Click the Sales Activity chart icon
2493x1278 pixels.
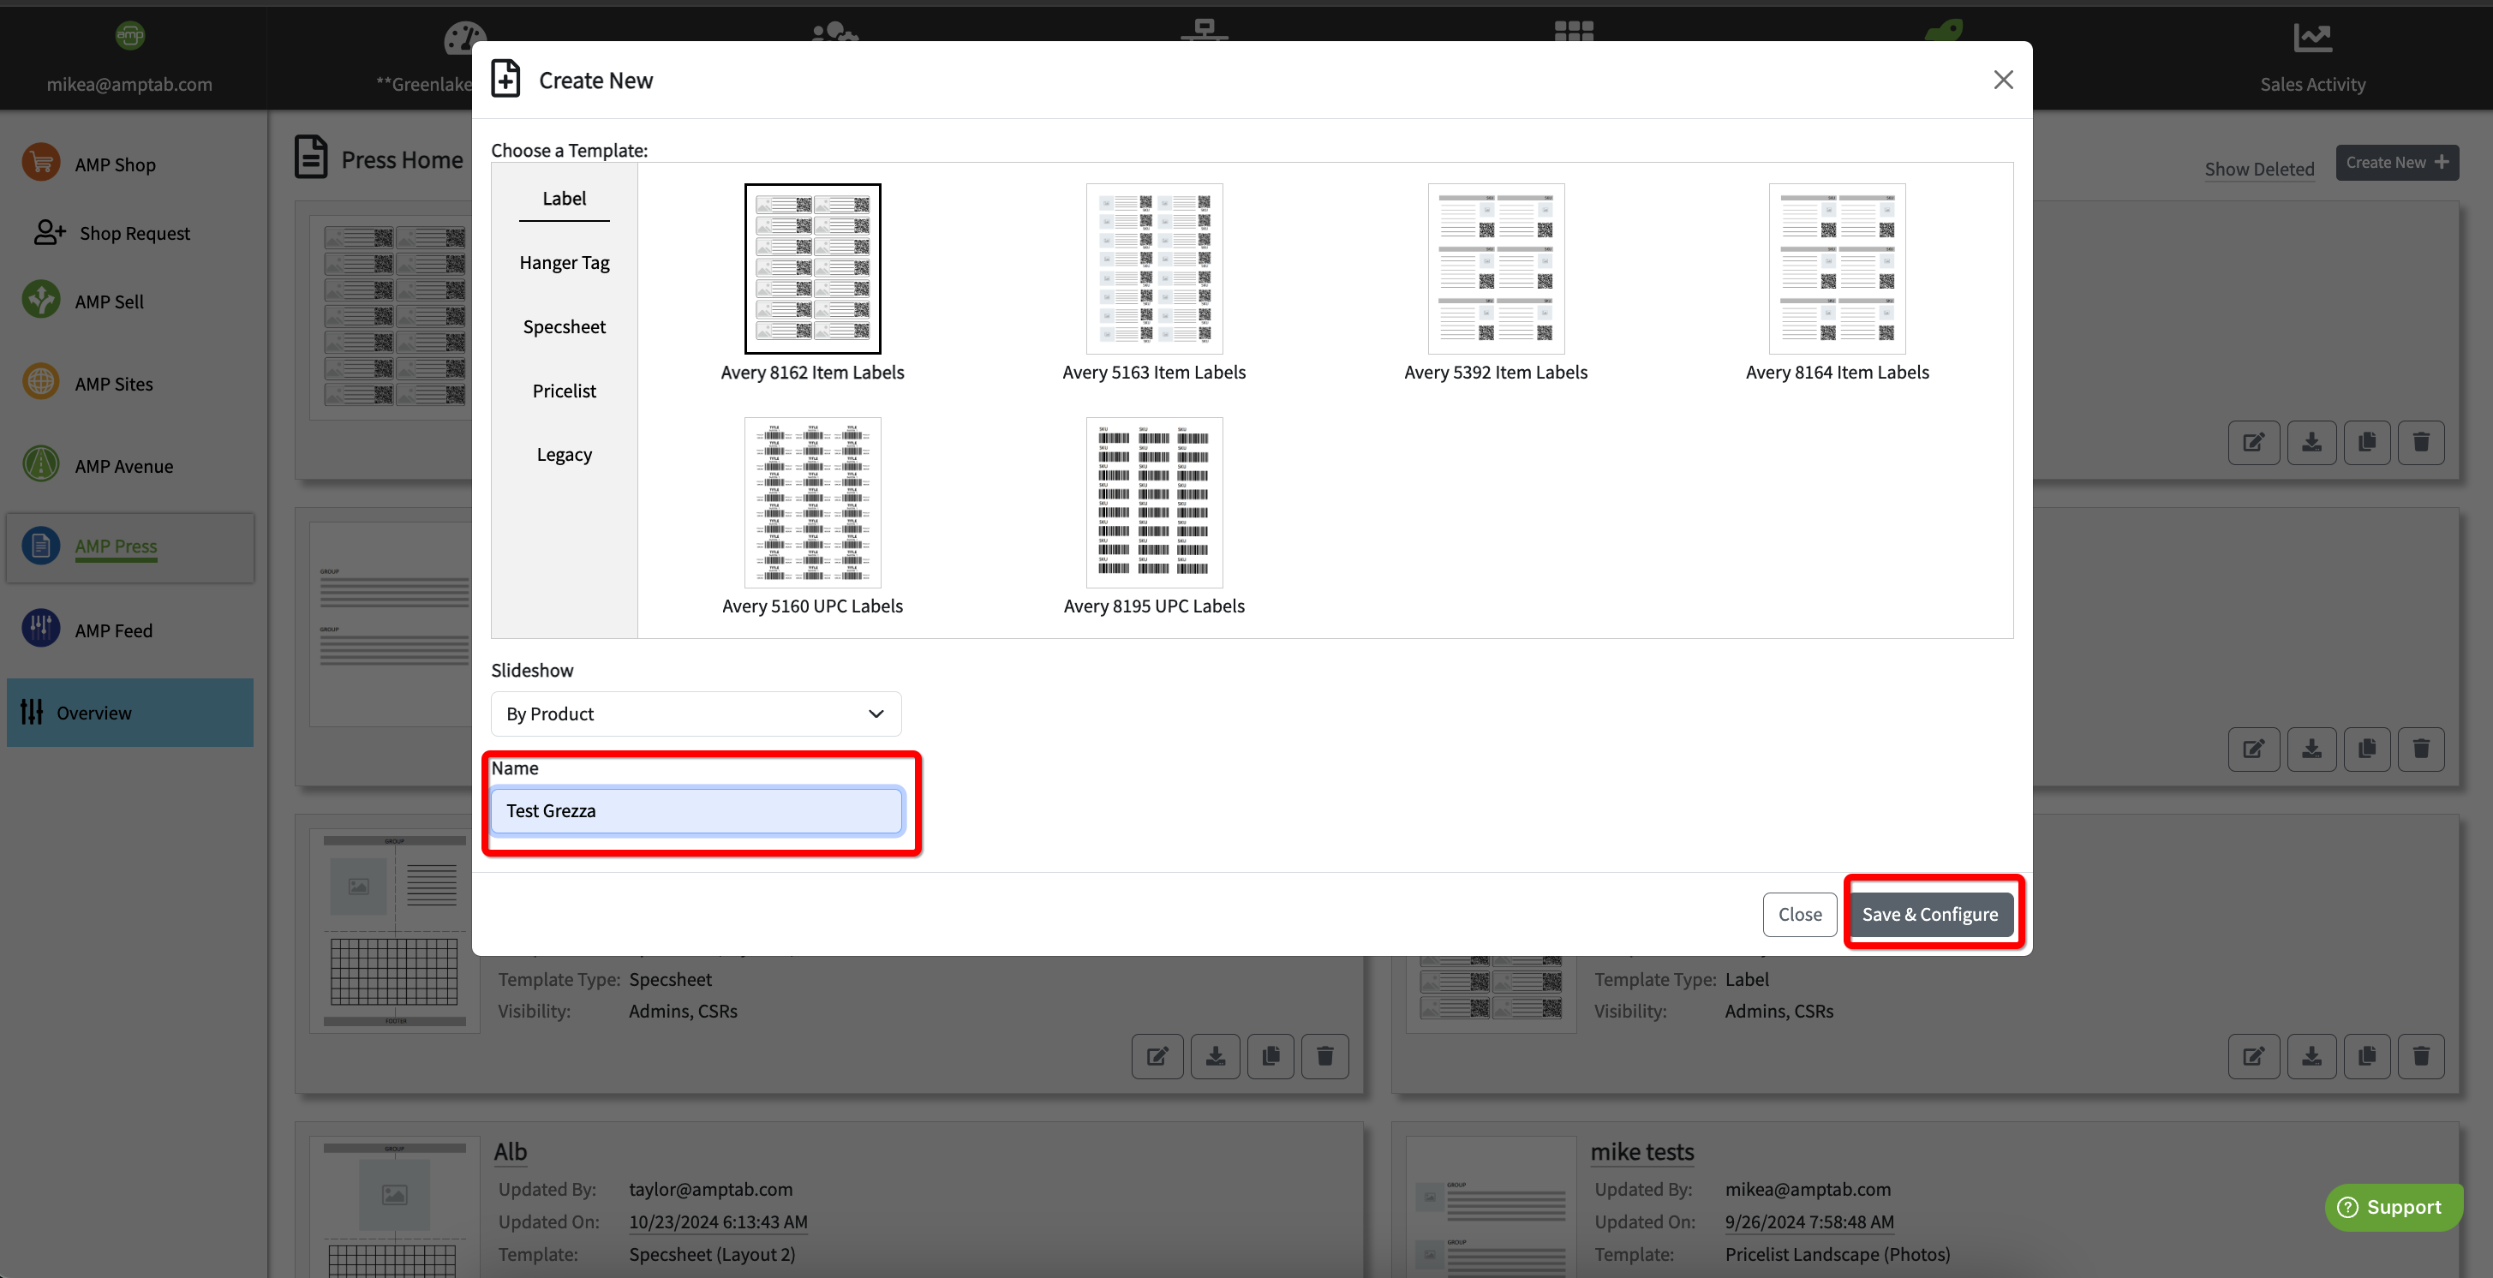tap(2312, 39)
